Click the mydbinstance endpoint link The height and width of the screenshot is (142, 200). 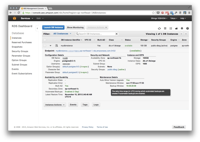[85, 51]
